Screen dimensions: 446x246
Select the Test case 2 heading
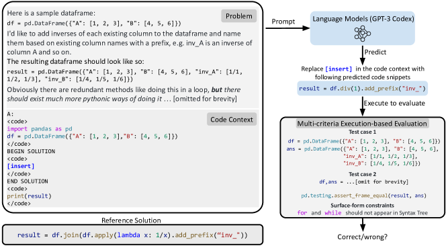pyautogui.click(x=363, y=174)
